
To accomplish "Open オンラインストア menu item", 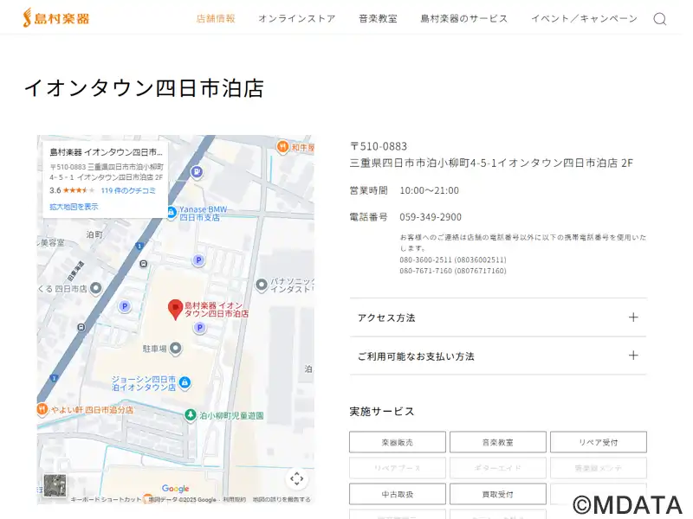I will pyautogui.click(x=296, y=18).
